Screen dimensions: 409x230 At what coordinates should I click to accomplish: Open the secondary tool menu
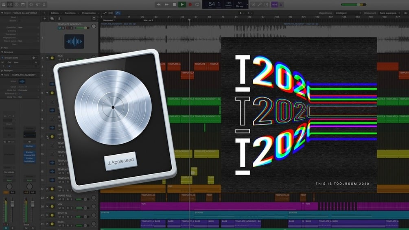249,13
